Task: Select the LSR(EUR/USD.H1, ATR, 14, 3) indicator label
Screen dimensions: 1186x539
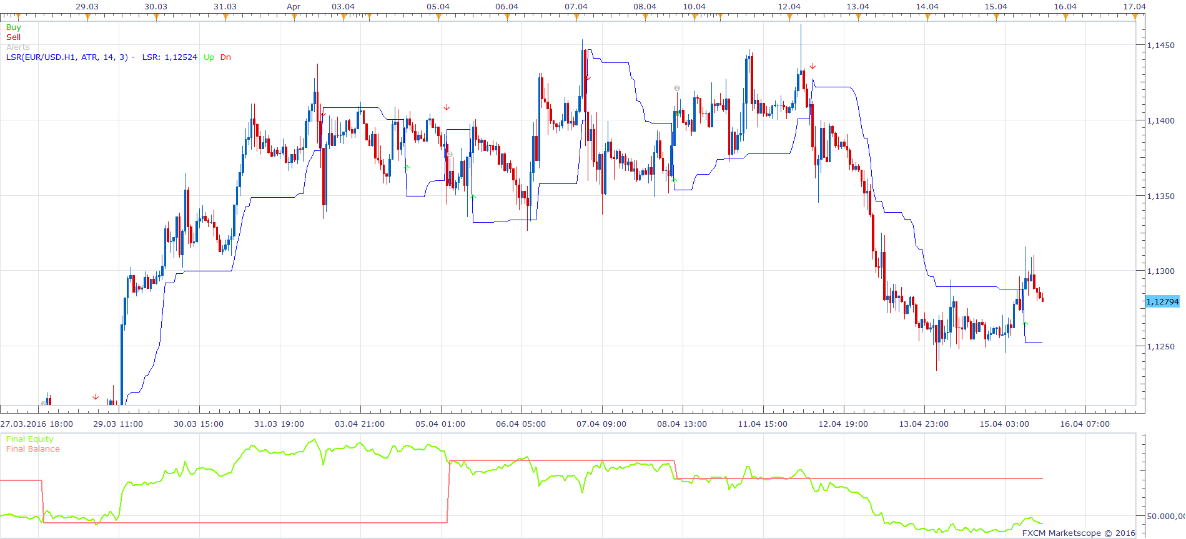Action: tap(67, 57)
